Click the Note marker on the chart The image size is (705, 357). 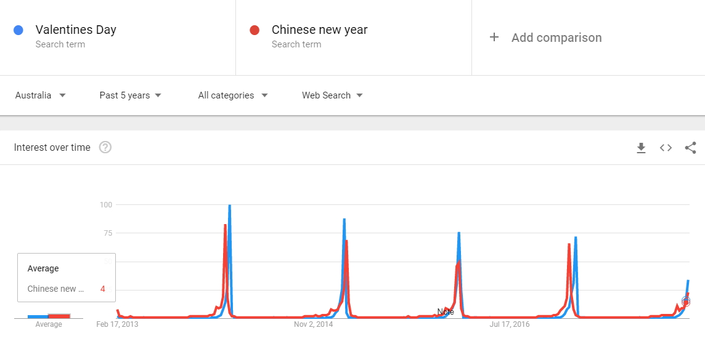[x=446, y=311]
